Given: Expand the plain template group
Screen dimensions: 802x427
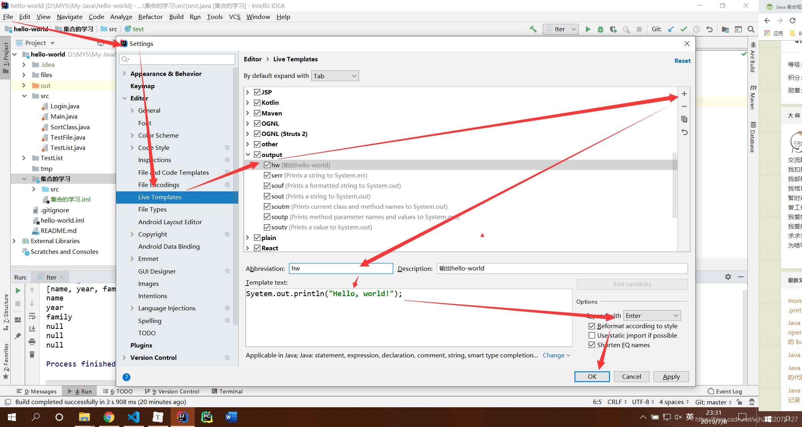Looking at the screenshot, I should pos(248,238).
